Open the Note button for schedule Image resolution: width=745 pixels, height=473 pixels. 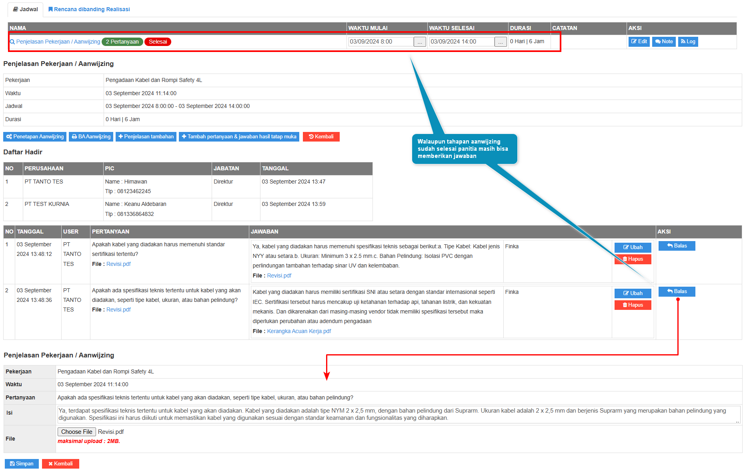[664, 42]
